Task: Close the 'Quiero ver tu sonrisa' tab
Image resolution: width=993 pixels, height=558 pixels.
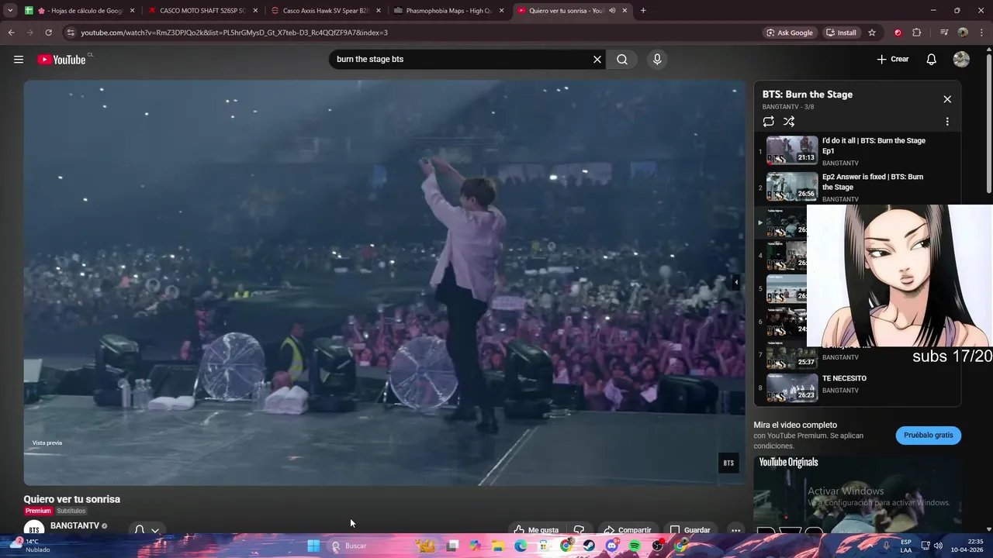Action: click(x=625, y=11)
